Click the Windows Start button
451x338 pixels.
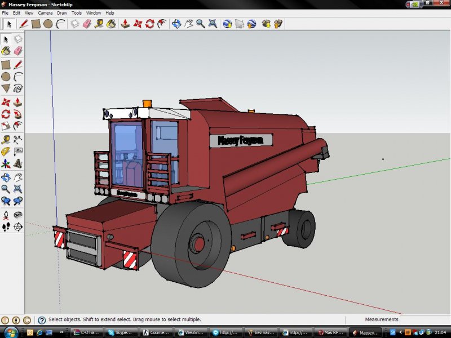pos(10,332)
